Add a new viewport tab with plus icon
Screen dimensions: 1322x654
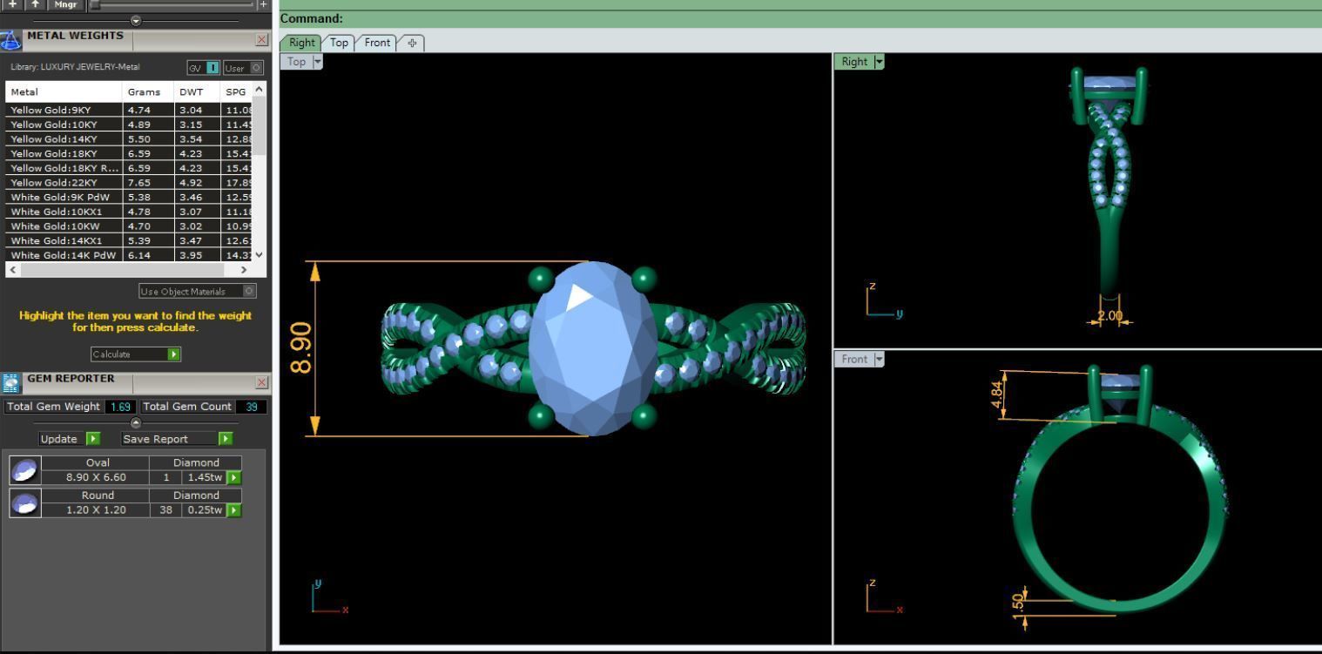(412, 43)
